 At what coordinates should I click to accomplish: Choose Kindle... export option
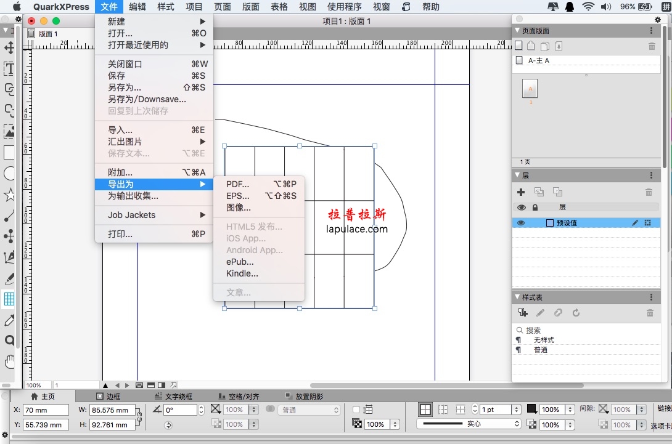pos(259,273)
